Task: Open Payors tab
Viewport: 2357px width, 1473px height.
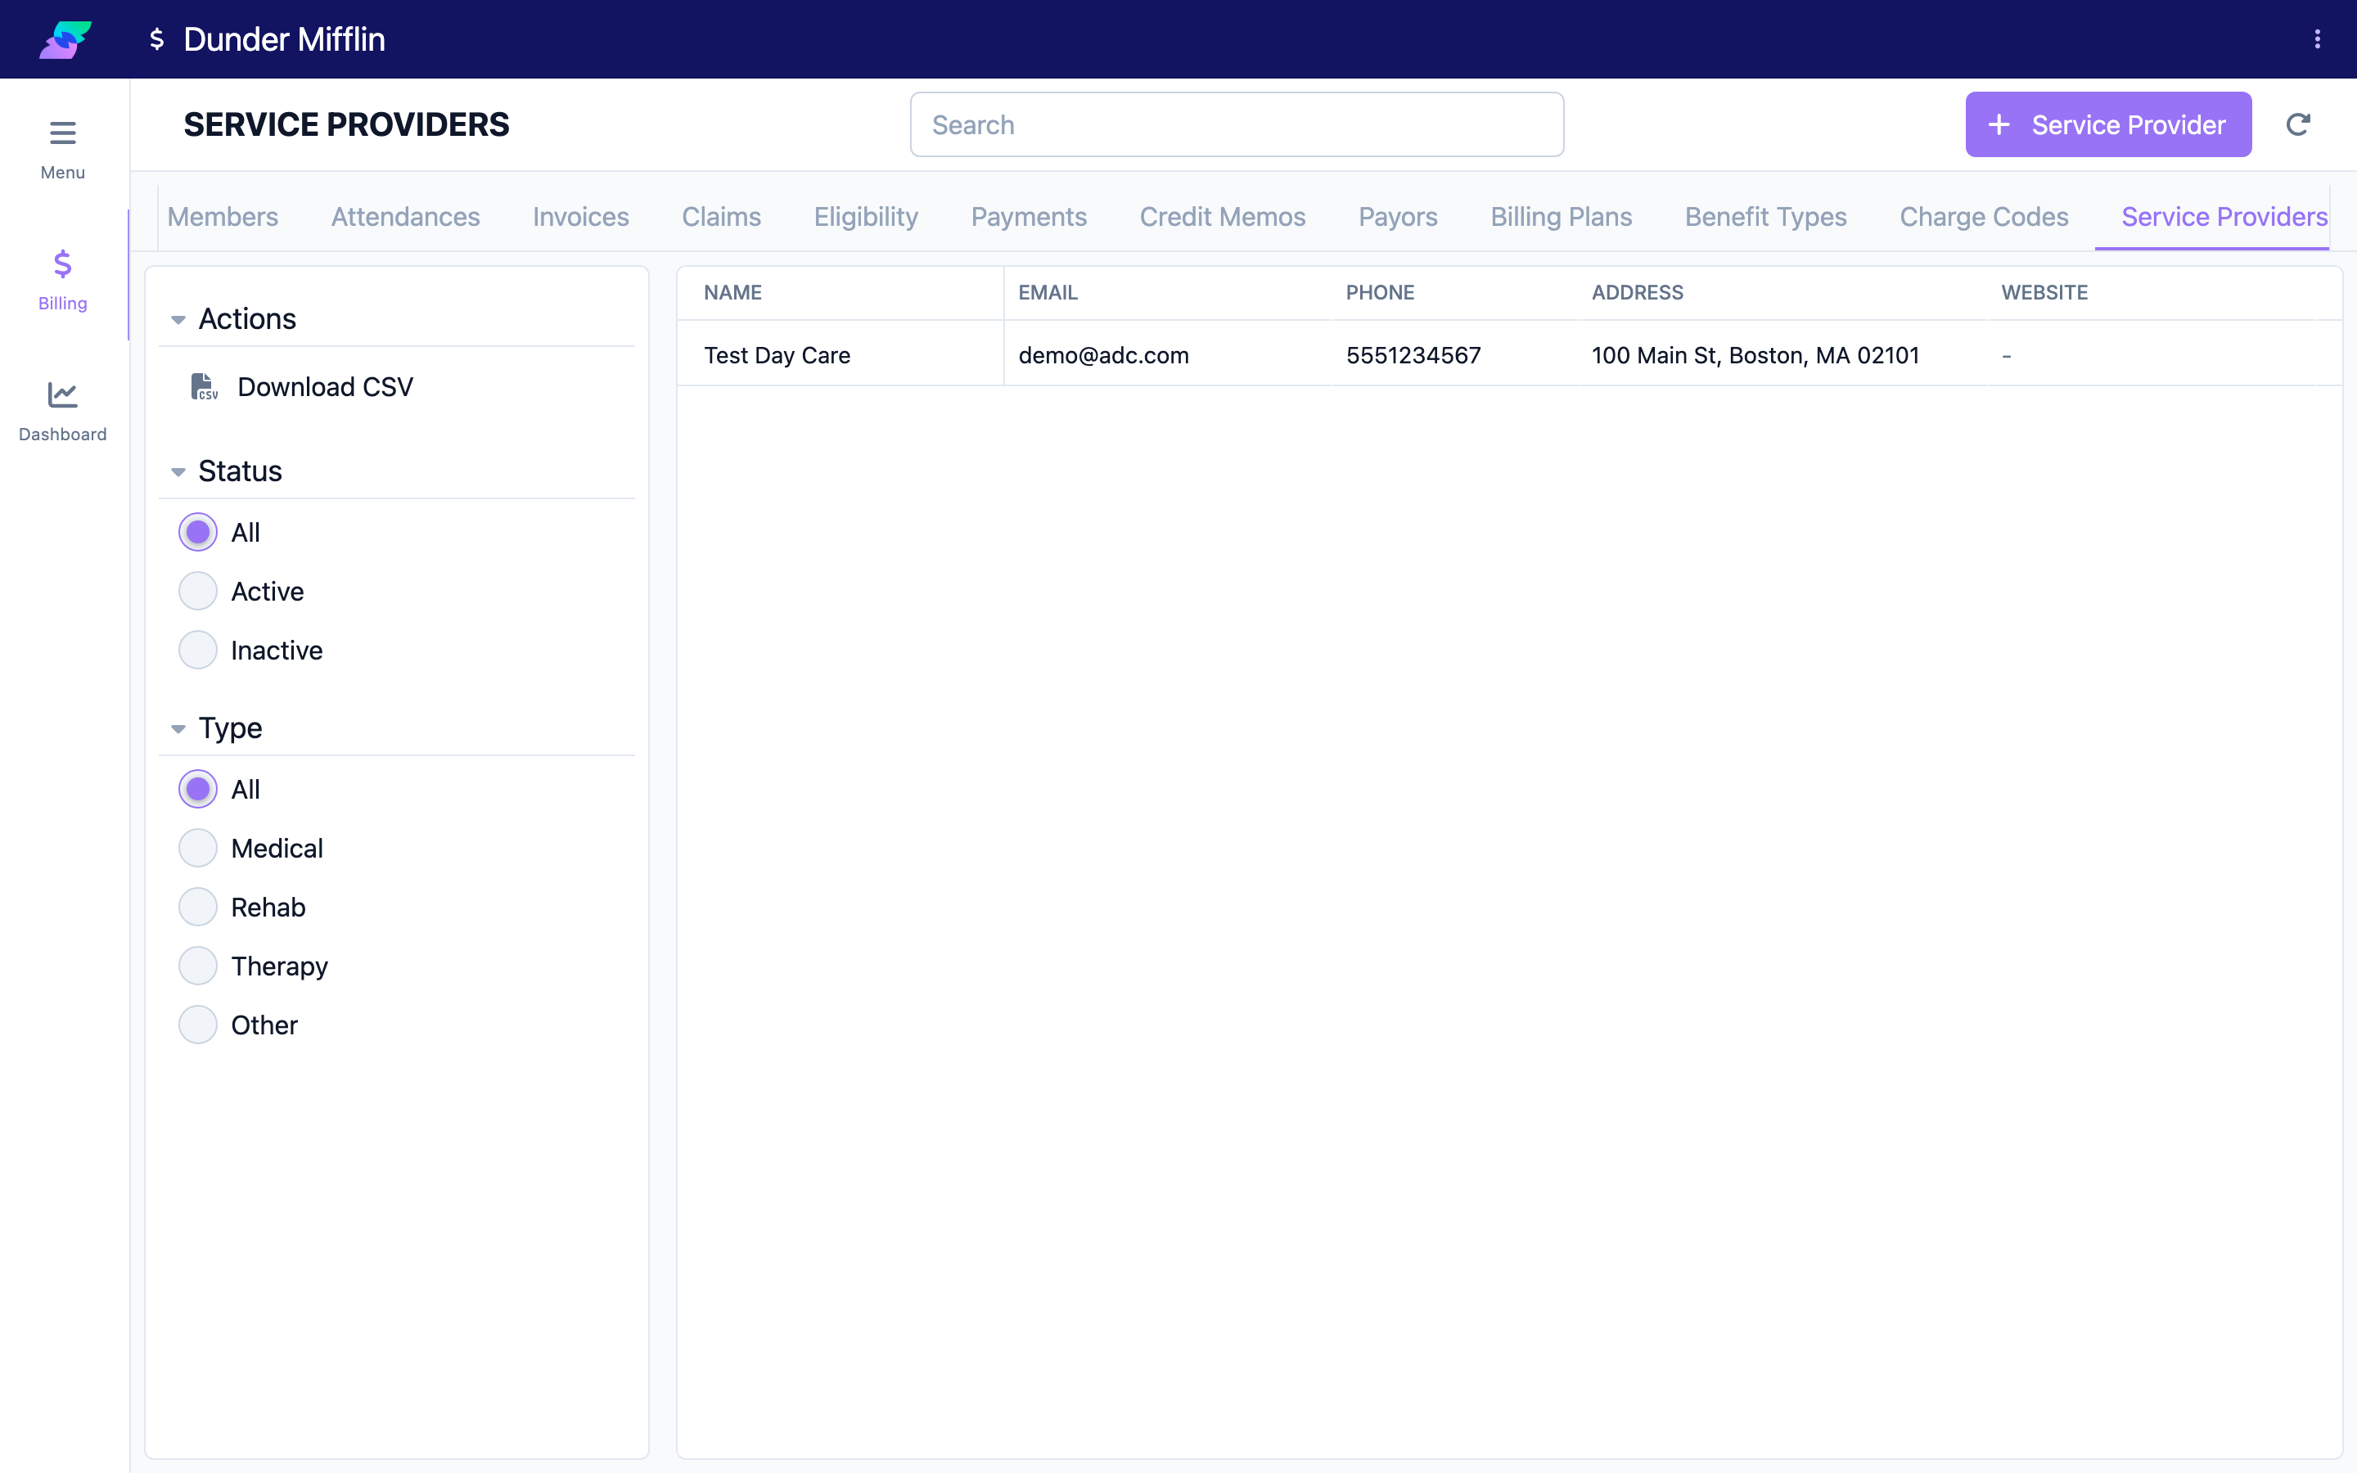Action: (x=1398, y=216)
